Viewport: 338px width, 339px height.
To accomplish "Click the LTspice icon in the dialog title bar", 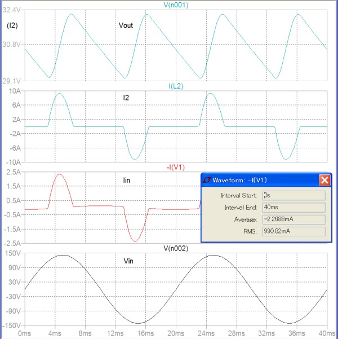I will point(207,180).
